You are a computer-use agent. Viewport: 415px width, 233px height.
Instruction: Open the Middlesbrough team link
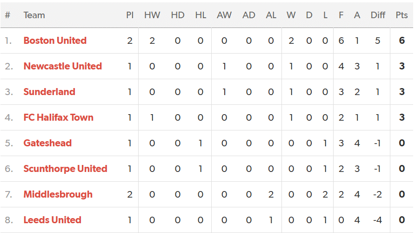point(58,194)
